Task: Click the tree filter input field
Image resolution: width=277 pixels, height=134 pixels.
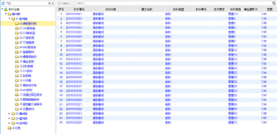Action: 30,3
